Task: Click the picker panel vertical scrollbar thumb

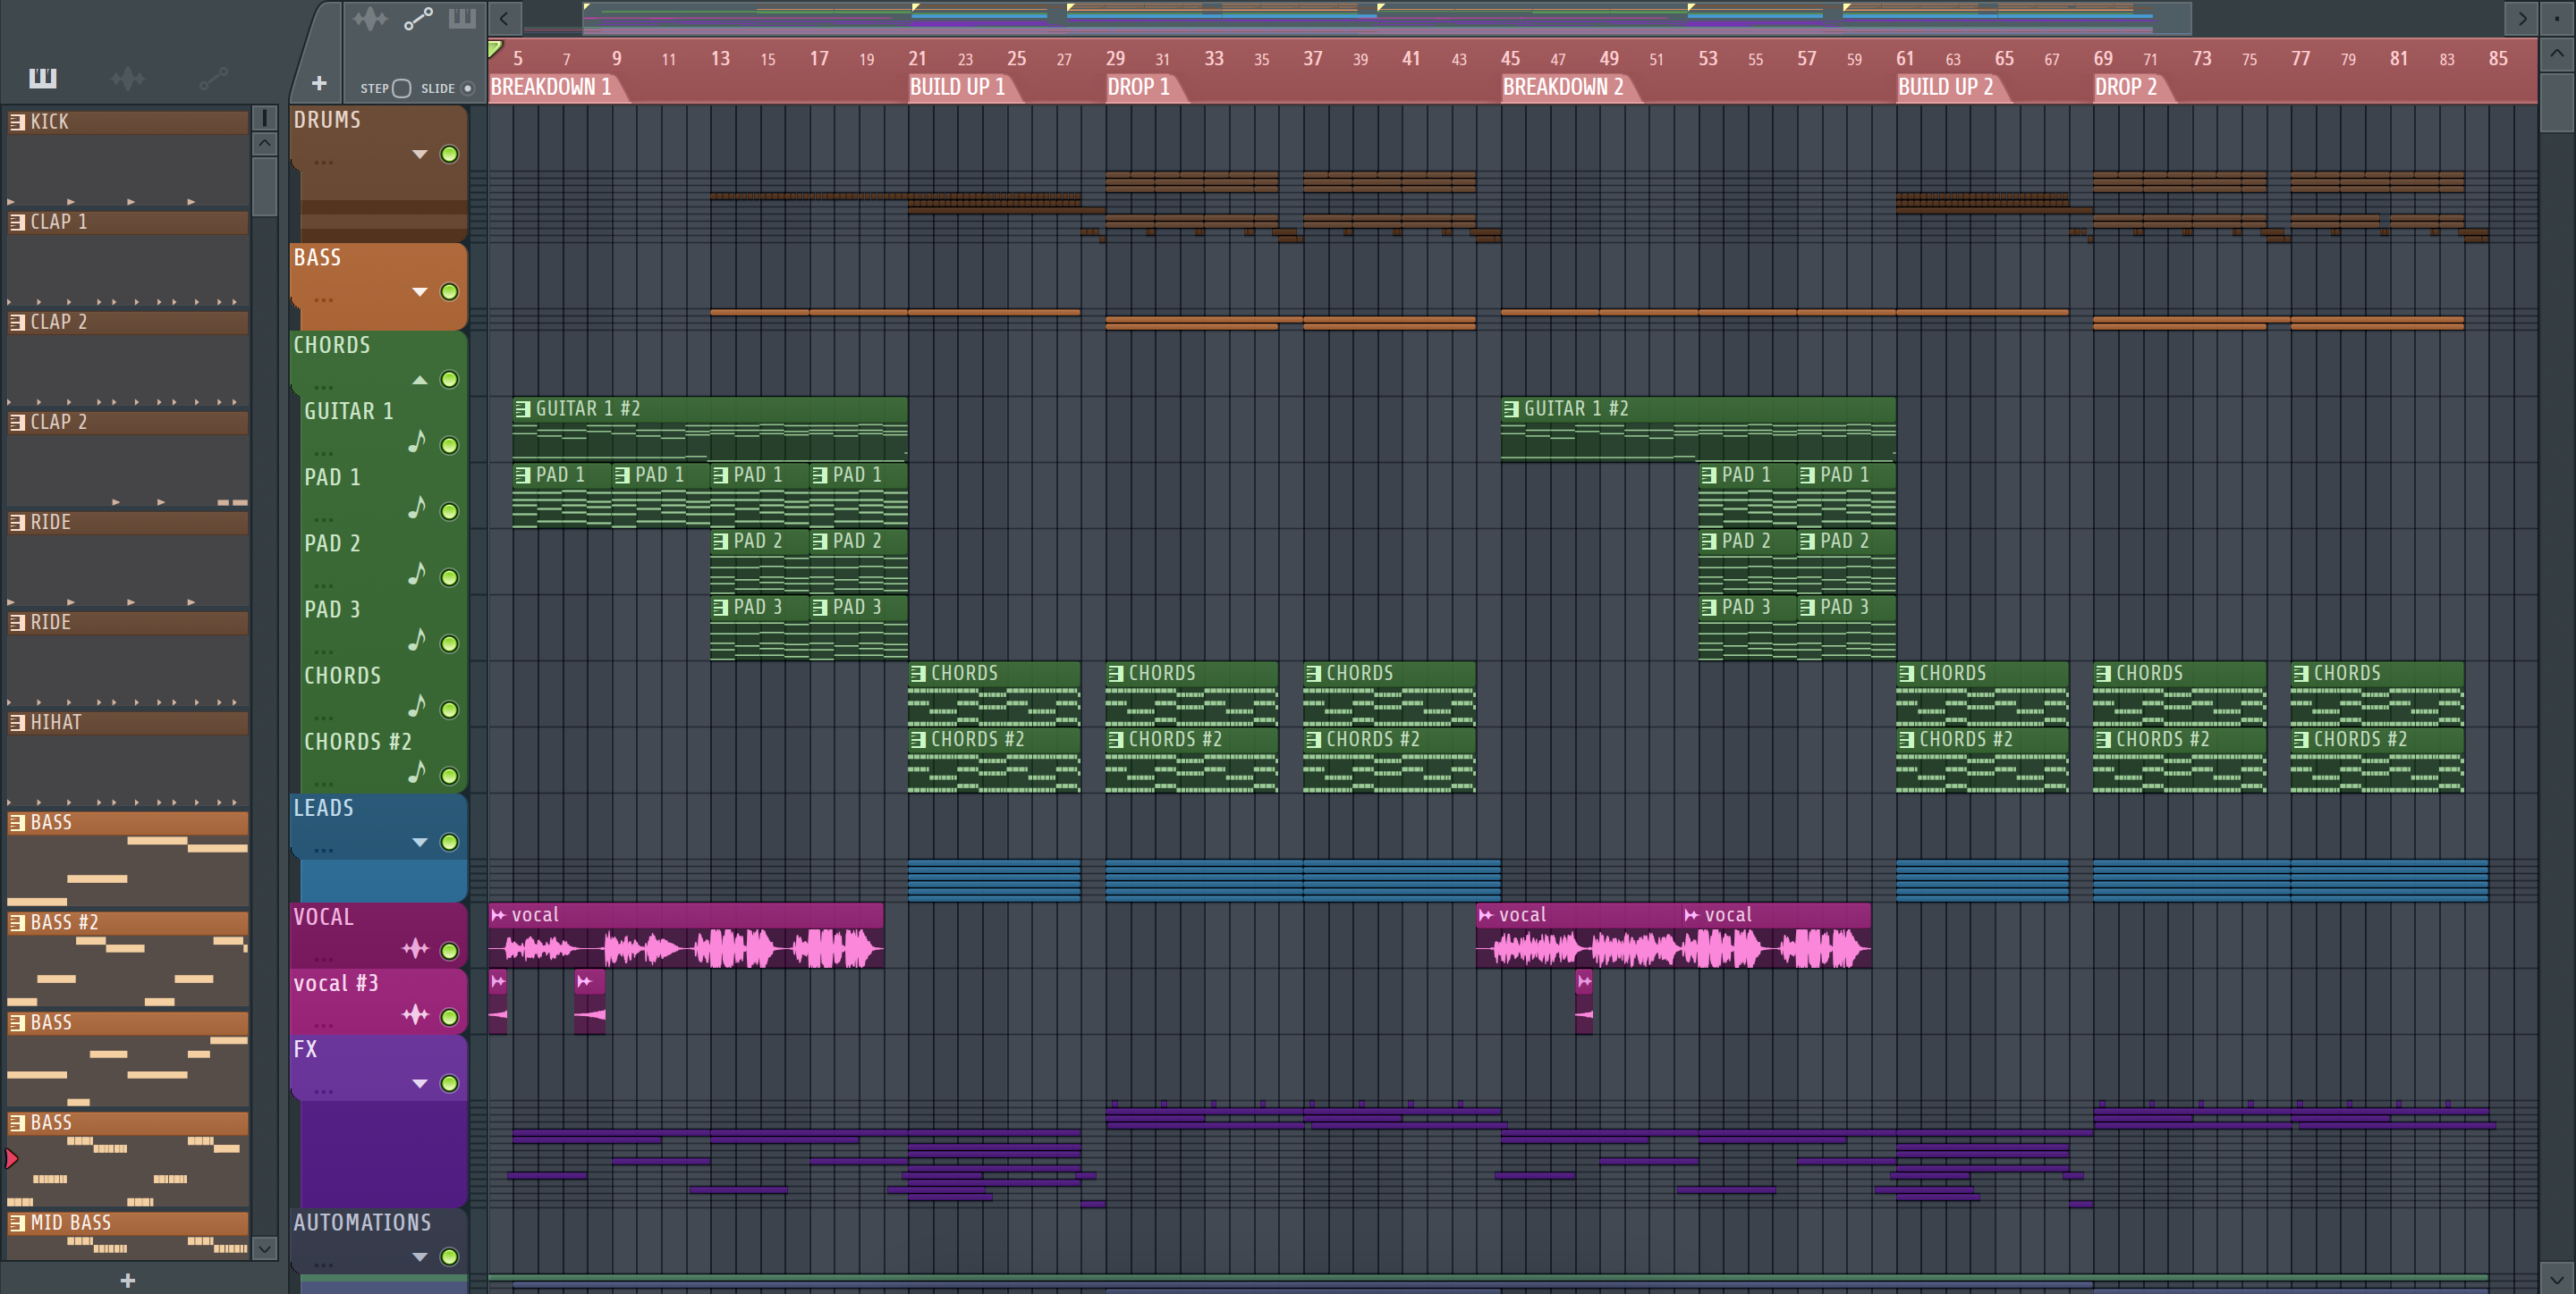Action: pyautogui.click(x=264, y=185)
